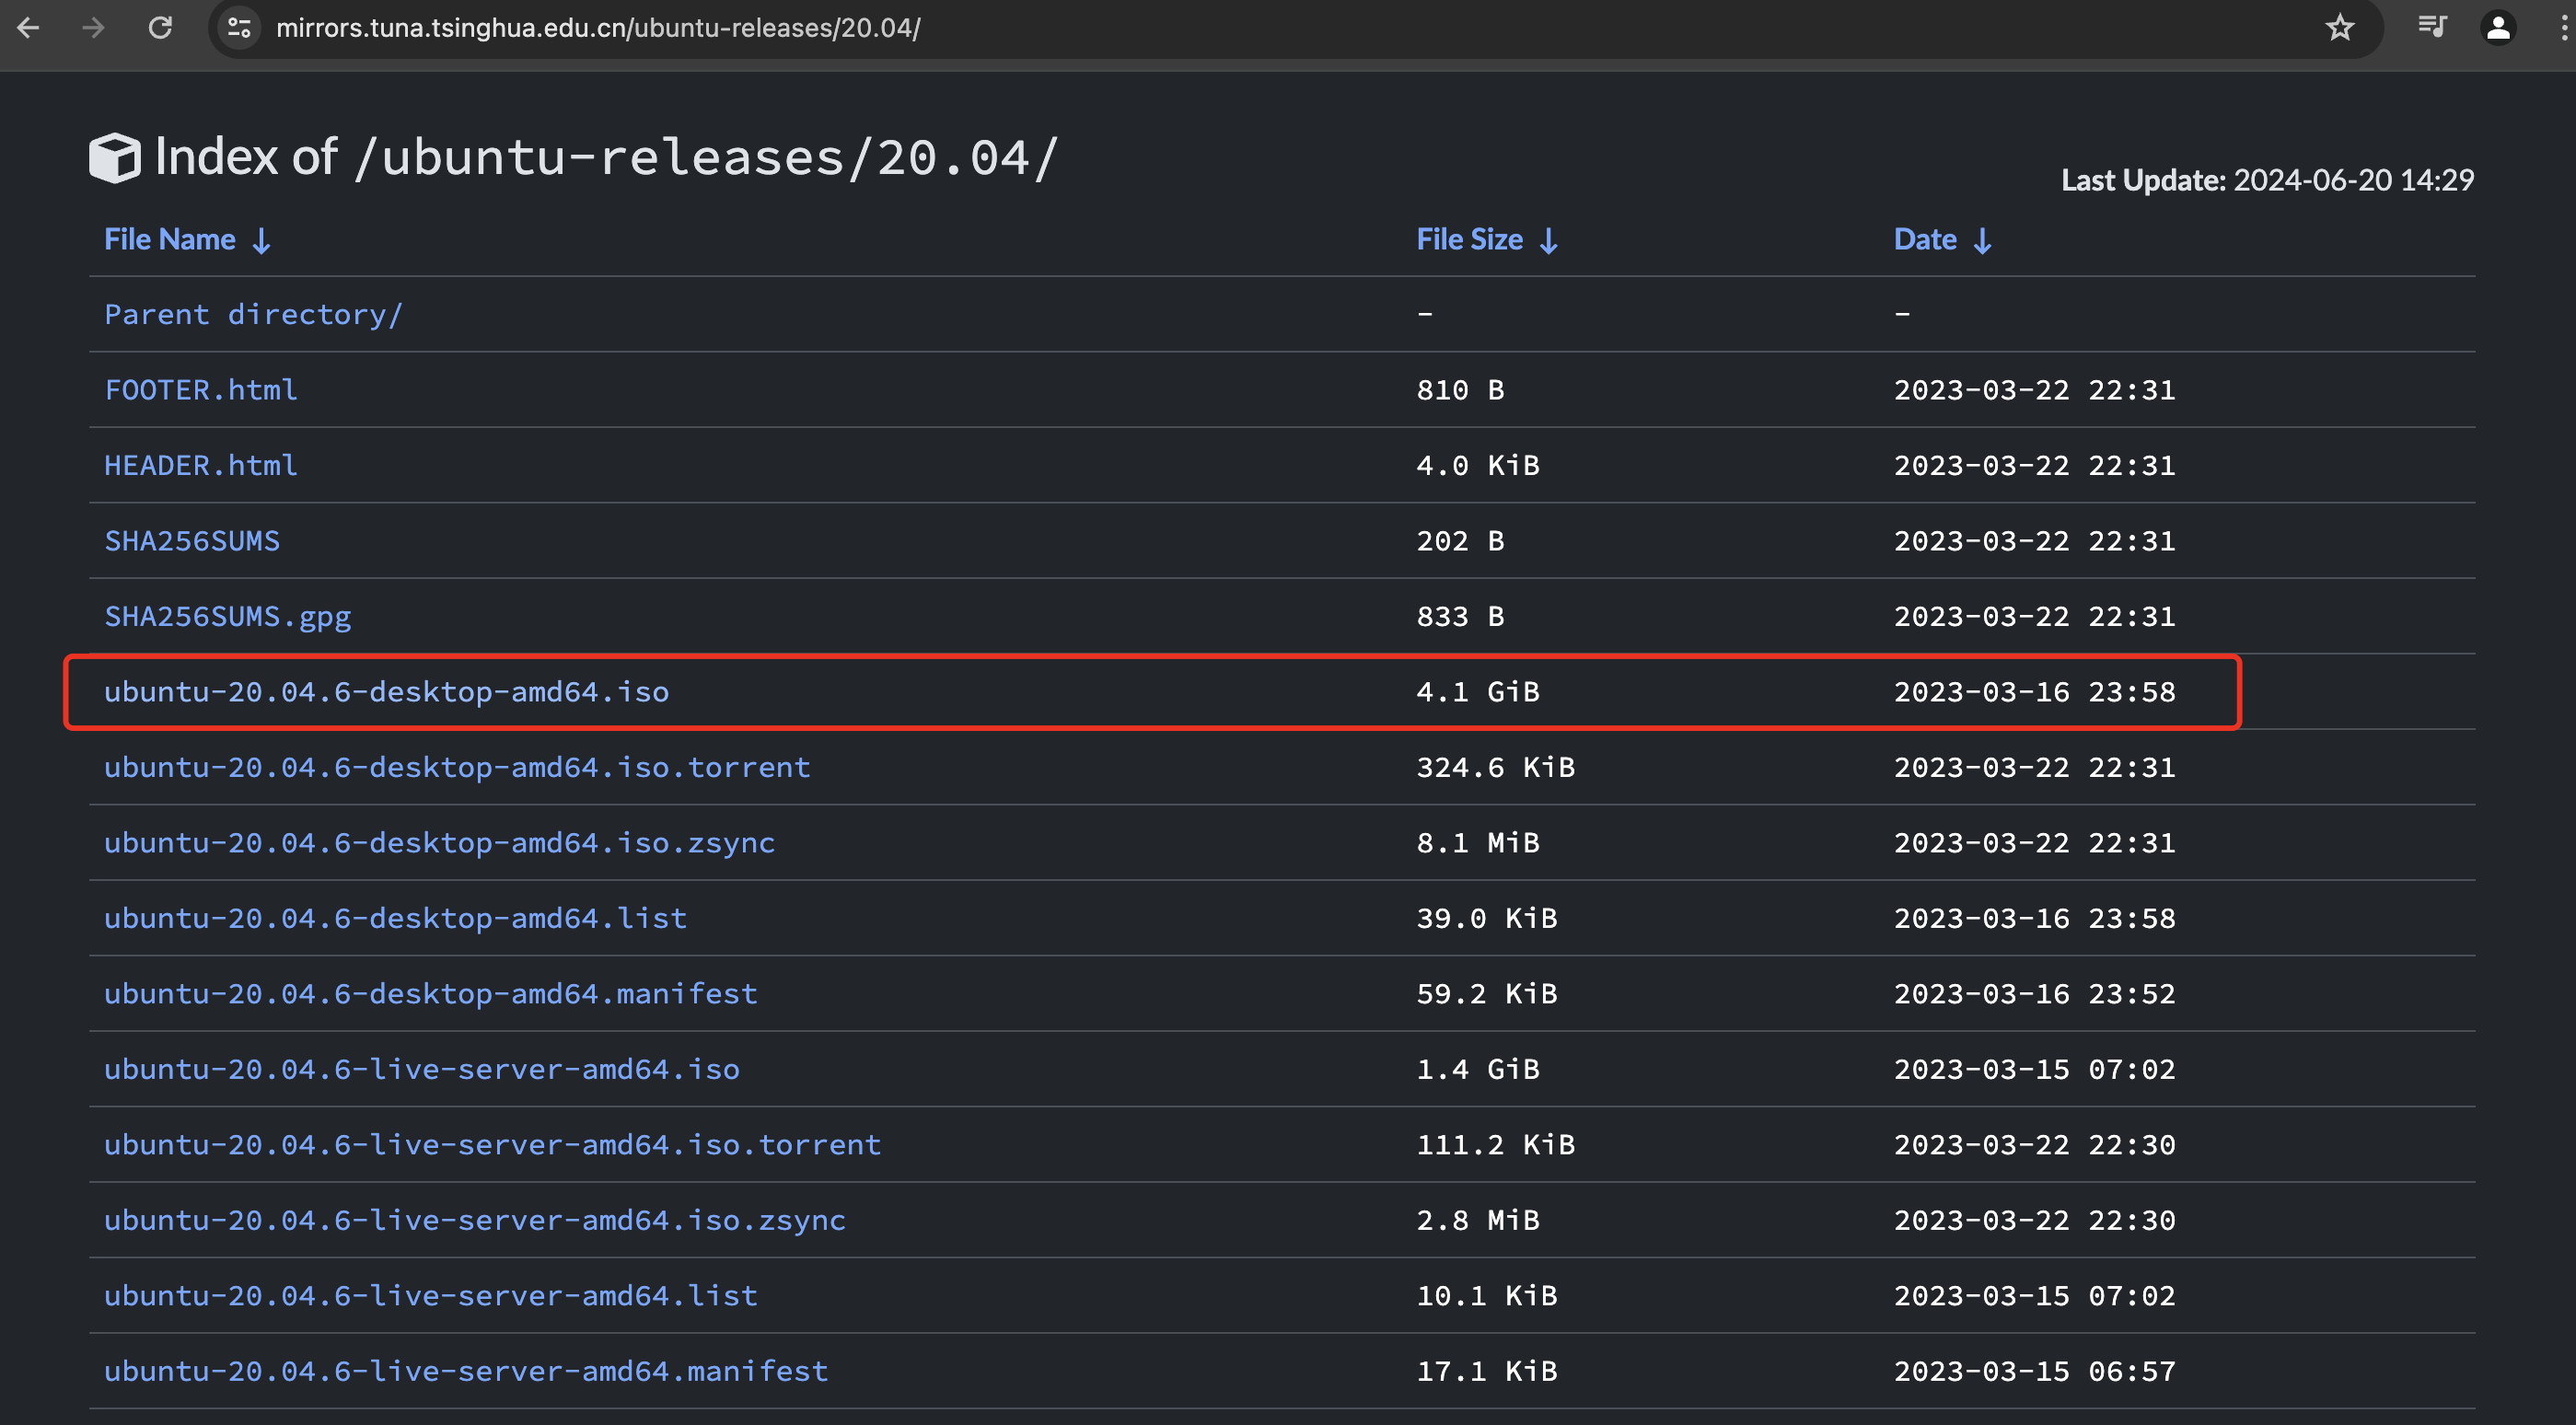Click the 1.4 GiB size cell
The width and height of the screenshot is (2576, 1425).
point(1478,1069)
